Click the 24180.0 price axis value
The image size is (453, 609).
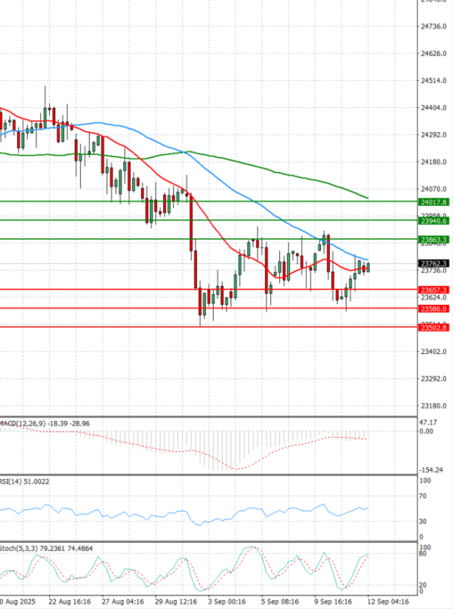pyautogui.click(x=433, y=162)
